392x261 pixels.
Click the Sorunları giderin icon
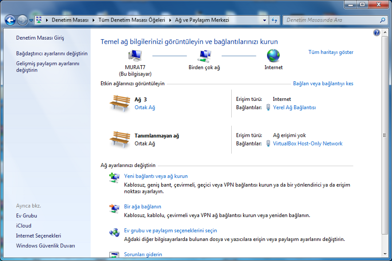tap(114, 255)
